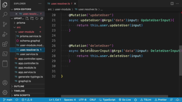Refresh the Explorer file tree
This screenshot has width=182, height=102.
(37, 18)
